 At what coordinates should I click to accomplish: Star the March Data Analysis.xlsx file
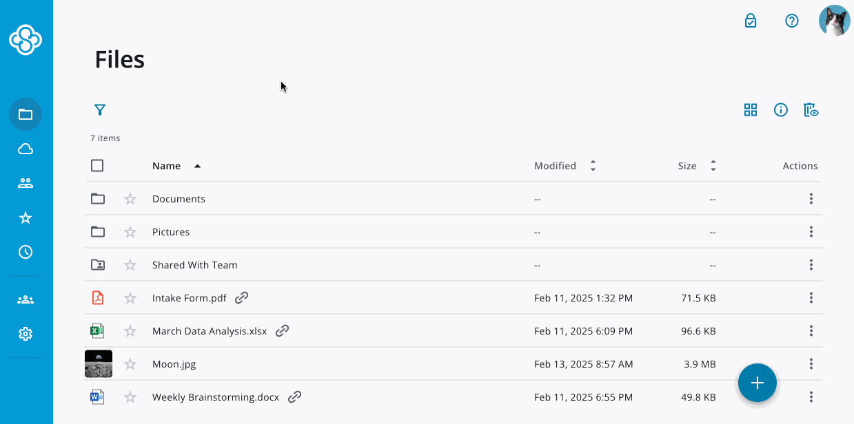click(x=130, y=331)
